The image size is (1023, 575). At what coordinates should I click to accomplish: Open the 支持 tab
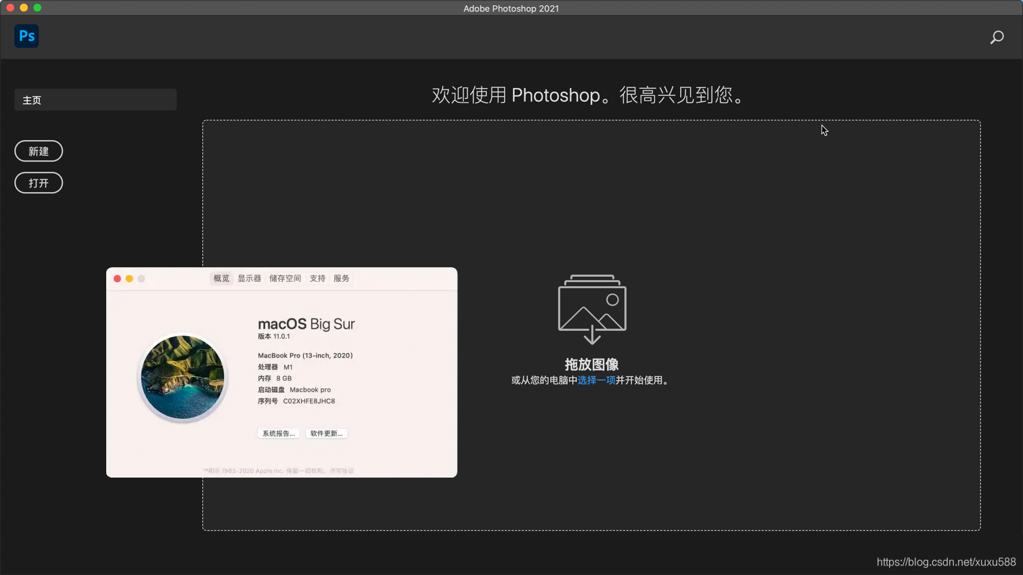coord(317,278)
